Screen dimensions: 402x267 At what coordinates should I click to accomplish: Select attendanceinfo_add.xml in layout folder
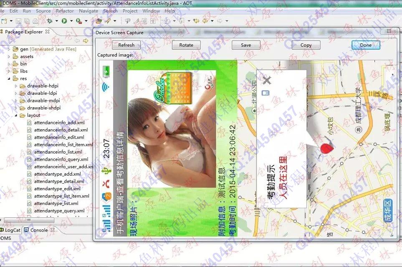(x=59, y=123)
